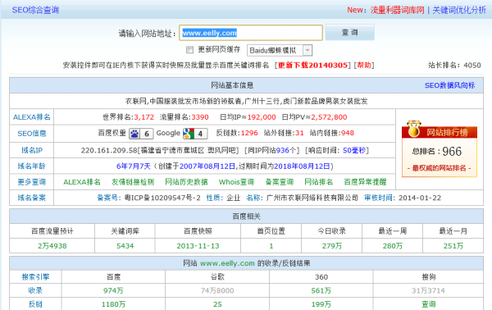Click the 站内链接 value 948
This screenshot has width=492, height=310.
click(x=348, y=133)
